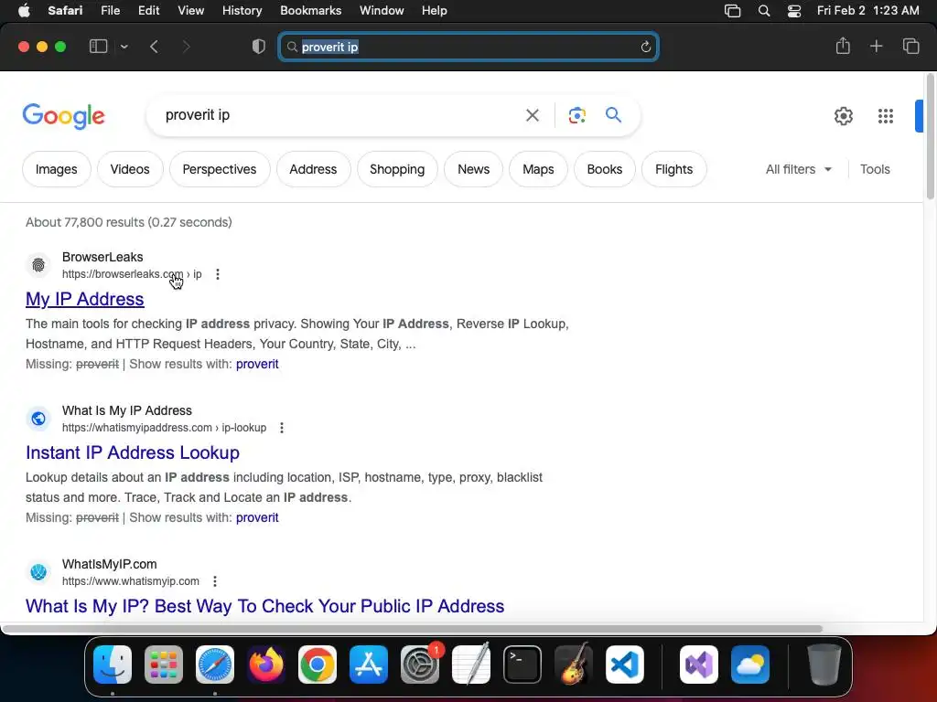Open the Share sheet icon
The height and width of the screenshot is (702, 937).
[x=843, y=46]
